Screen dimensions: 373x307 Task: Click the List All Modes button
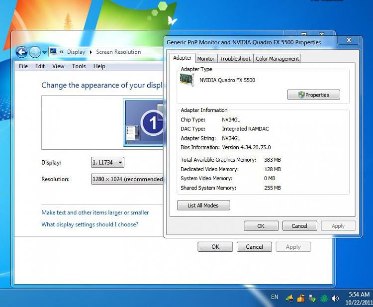click(x=203, y=205)
